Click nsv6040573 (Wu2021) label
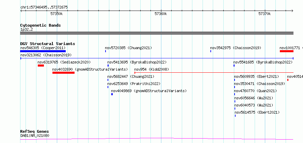303x143 pixels. tap(254, 105)
